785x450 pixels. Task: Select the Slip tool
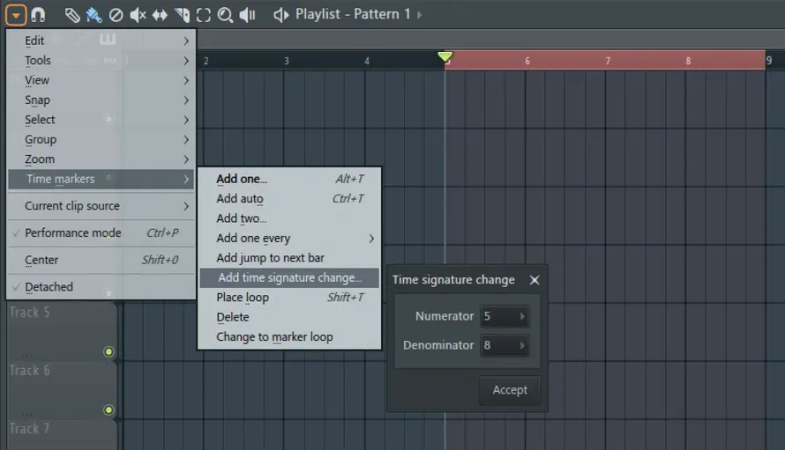160,16
